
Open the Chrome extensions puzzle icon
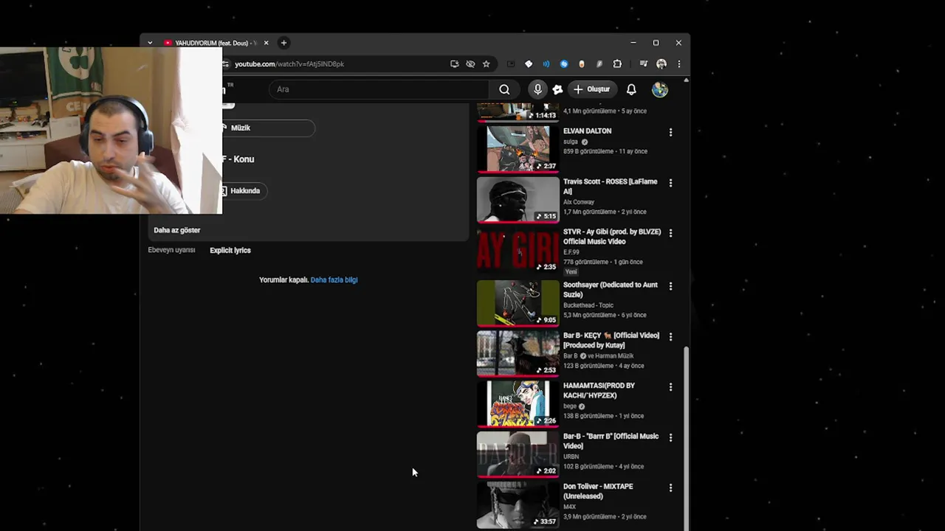click(x=617, y=64)
